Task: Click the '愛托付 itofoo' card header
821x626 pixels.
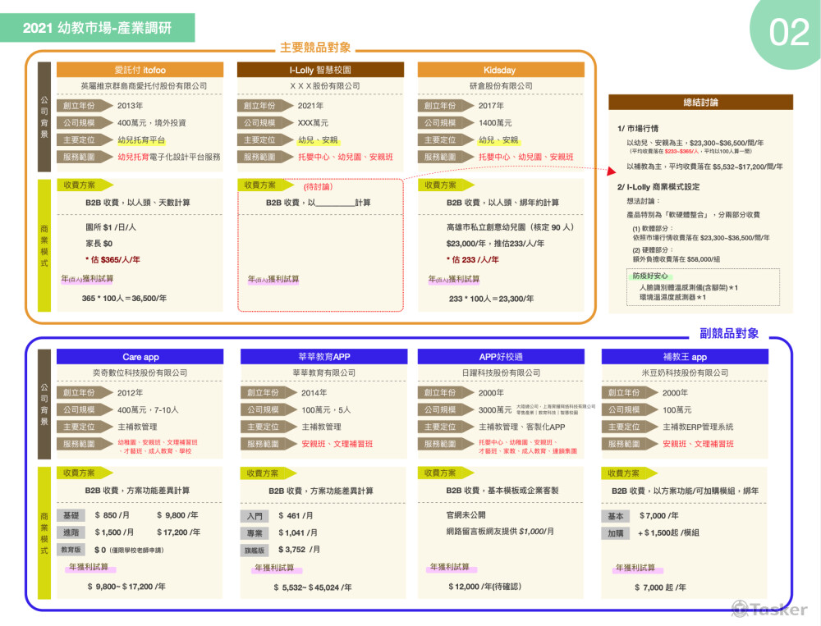Action: (x=140, y=70)
